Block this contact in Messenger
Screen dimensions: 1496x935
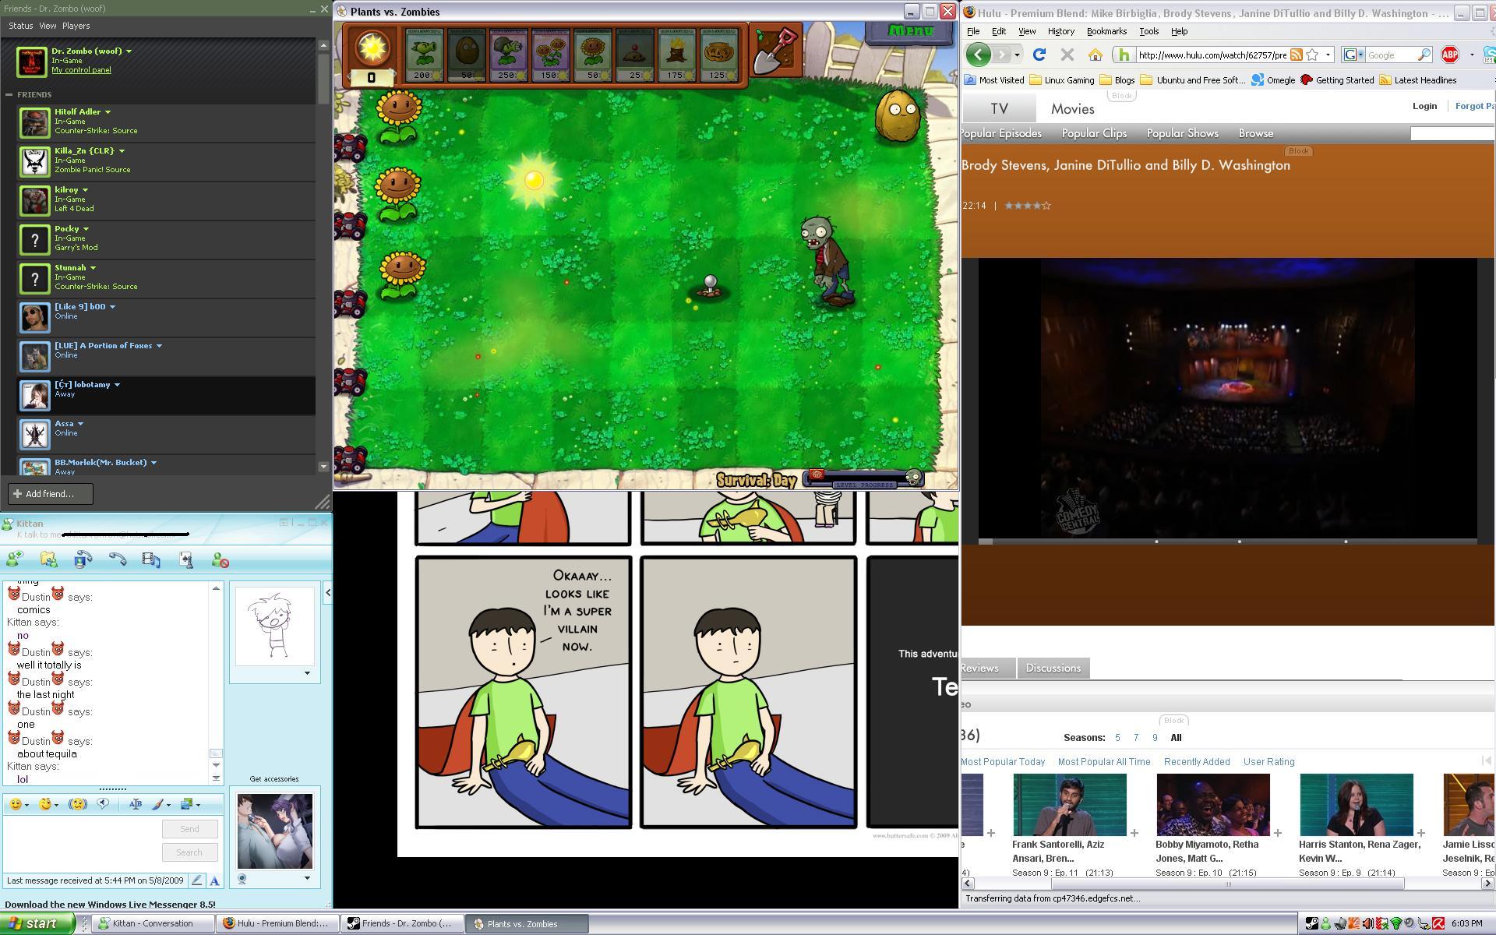click(x=220, y=559)
